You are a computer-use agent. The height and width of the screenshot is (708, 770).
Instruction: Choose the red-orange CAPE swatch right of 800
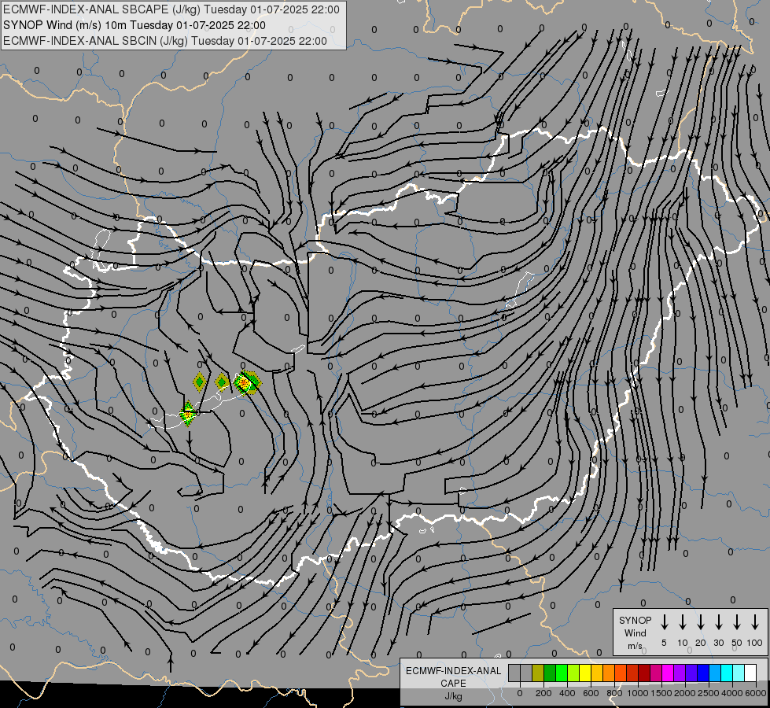621,673
